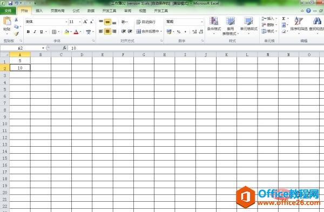324x212 pixels.
Task: Toggle center horizontal alignment
Action: (107, 31)
